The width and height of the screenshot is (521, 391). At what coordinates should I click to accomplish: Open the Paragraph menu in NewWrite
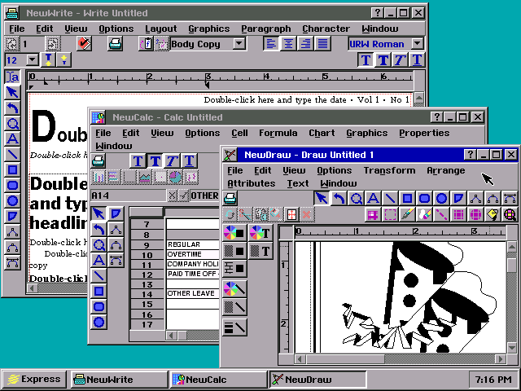266,29
